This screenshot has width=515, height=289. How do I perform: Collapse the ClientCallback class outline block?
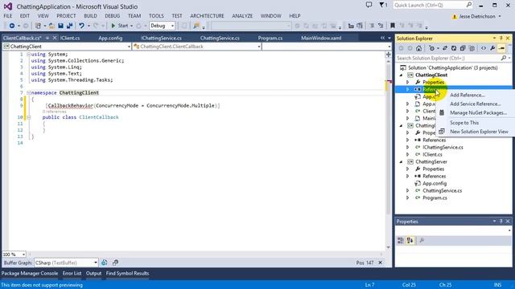29,117
